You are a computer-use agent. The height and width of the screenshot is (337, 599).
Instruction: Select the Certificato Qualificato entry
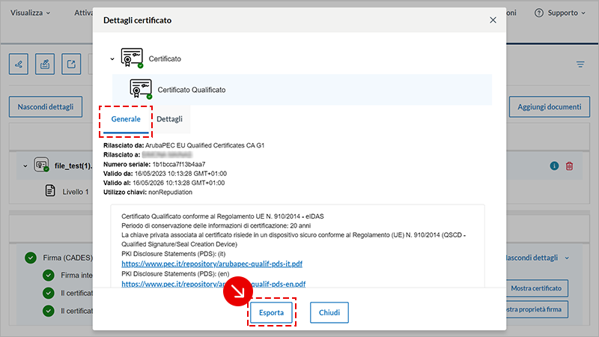tap(191, 89)
